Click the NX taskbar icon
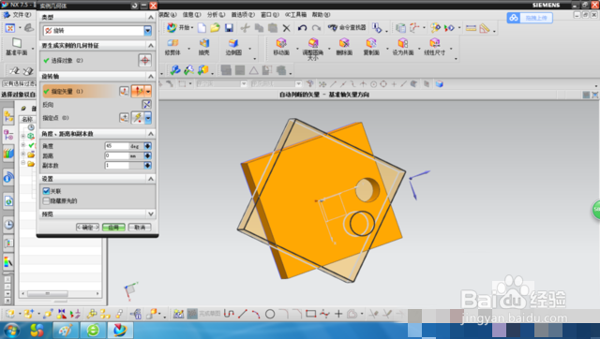 [120, 330]
